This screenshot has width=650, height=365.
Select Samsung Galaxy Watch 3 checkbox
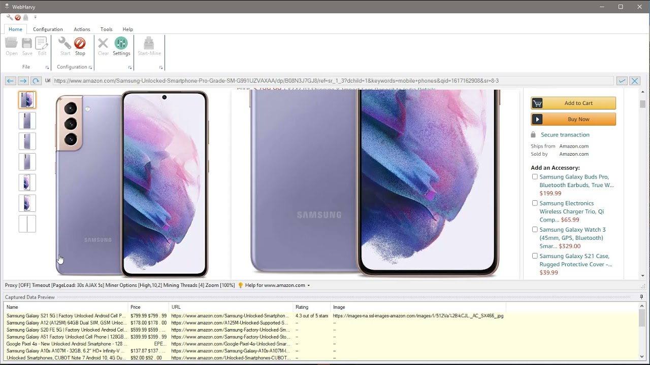point(535,230)
